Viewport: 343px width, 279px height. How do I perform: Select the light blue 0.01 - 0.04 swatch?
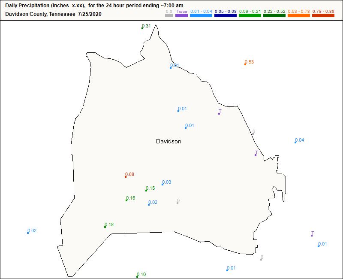(201, 15)
